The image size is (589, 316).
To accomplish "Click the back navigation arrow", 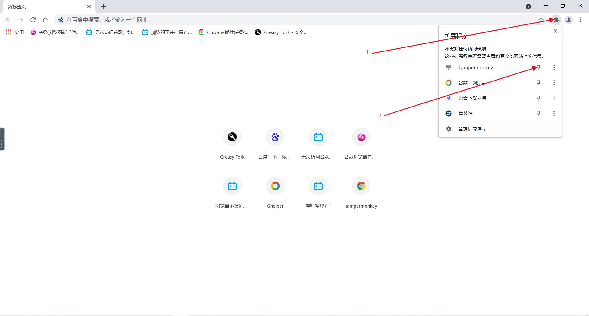I will [9, 20].
